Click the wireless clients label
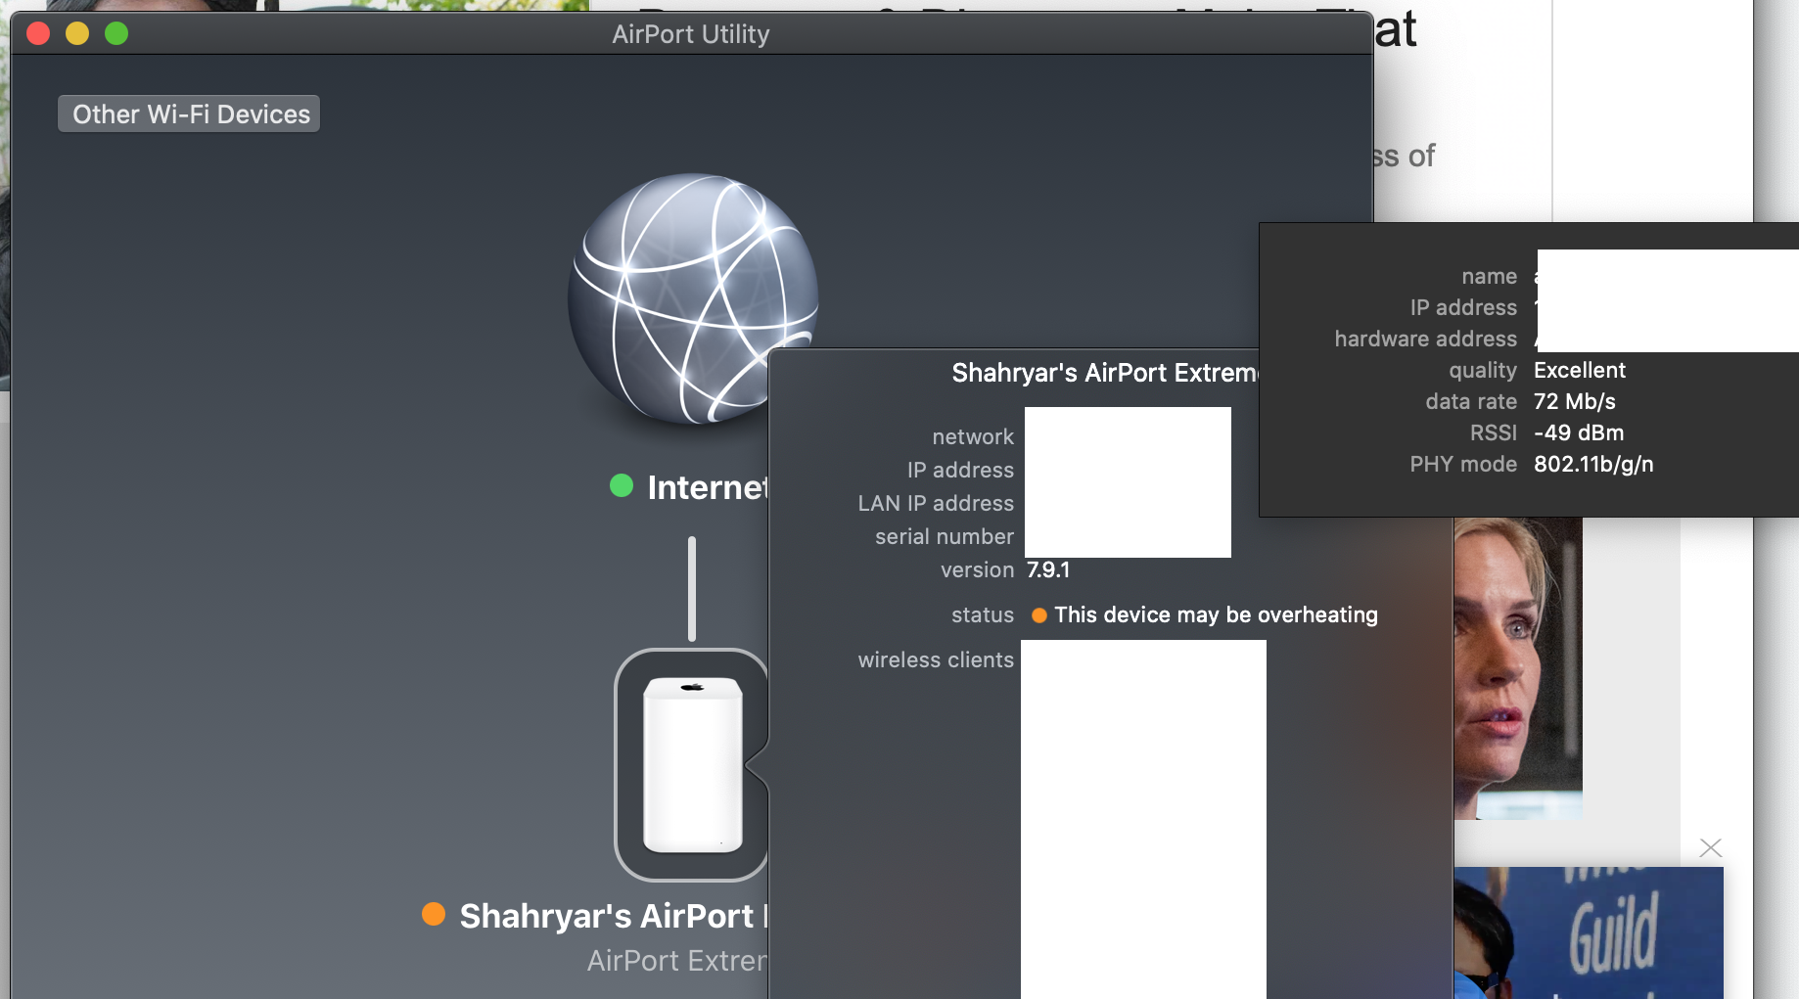1799x999 pixels. 936,659
